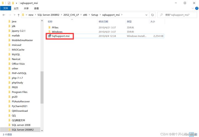
Task: Select the PFiles folder
Action: pyautogui.click(x=55, y=27)
